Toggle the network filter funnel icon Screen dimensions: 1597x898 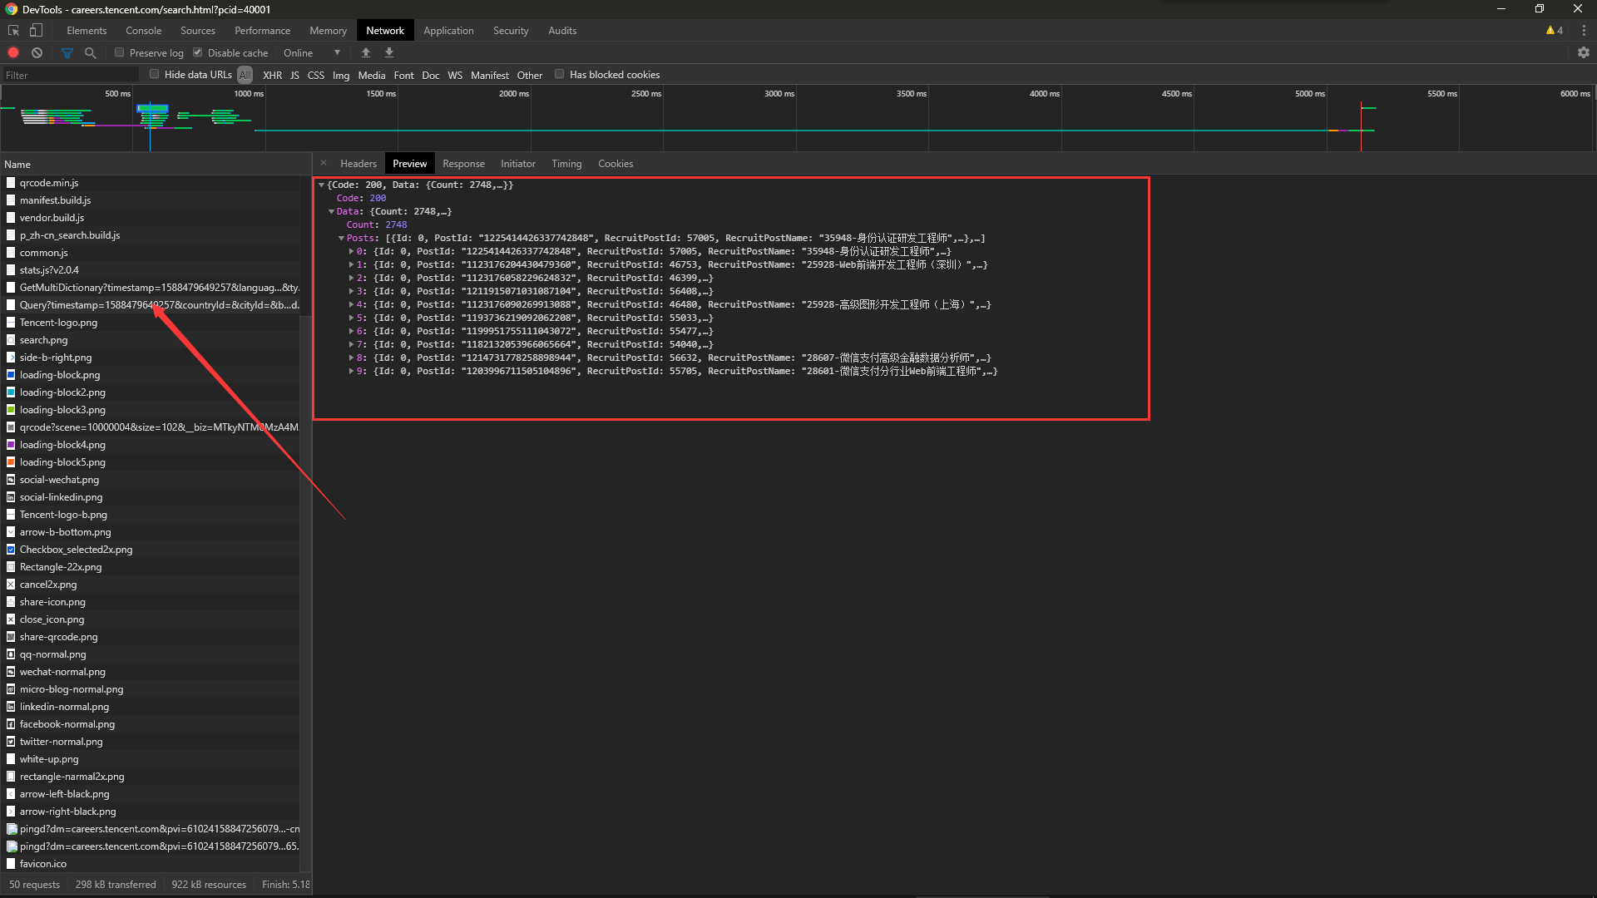(x=67, y=52)
